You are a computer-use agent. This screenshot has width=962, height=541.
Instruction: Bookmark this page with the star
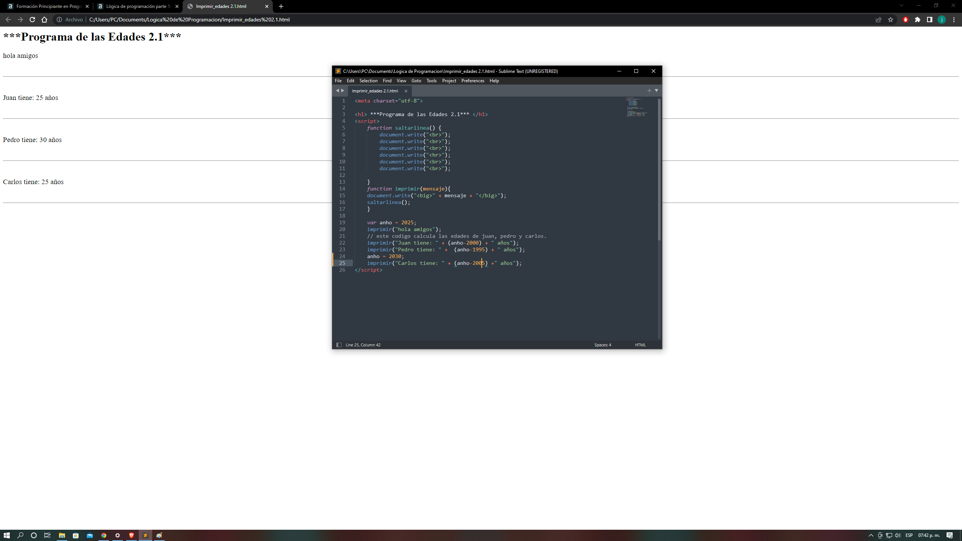tap(891, 20)
